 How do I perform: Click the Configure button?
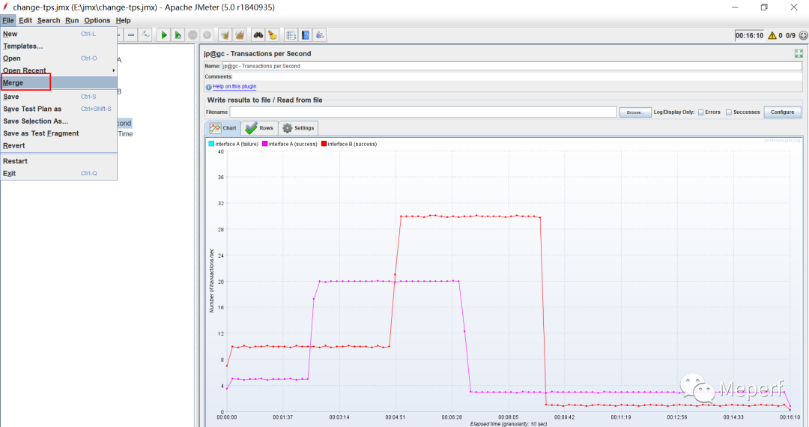pyautogui.click(x=782, y=112)
